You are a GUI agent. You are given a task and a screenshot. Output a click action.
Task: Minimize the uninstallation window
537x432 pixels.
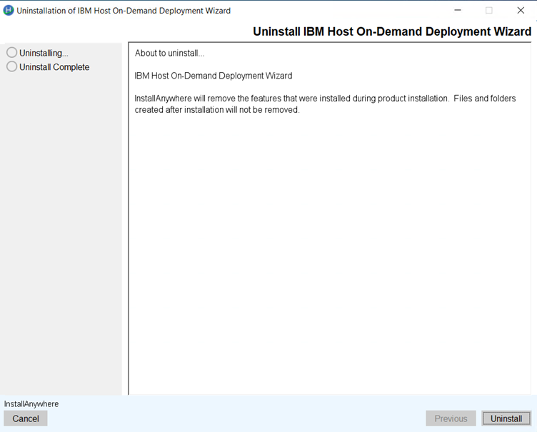click(457, 11)
